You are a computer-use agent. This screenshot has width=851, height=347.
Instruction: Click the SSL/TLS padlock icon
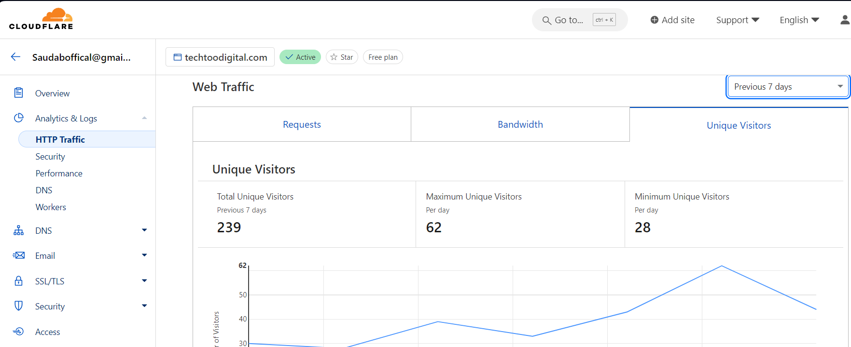[x=19, y=281]
